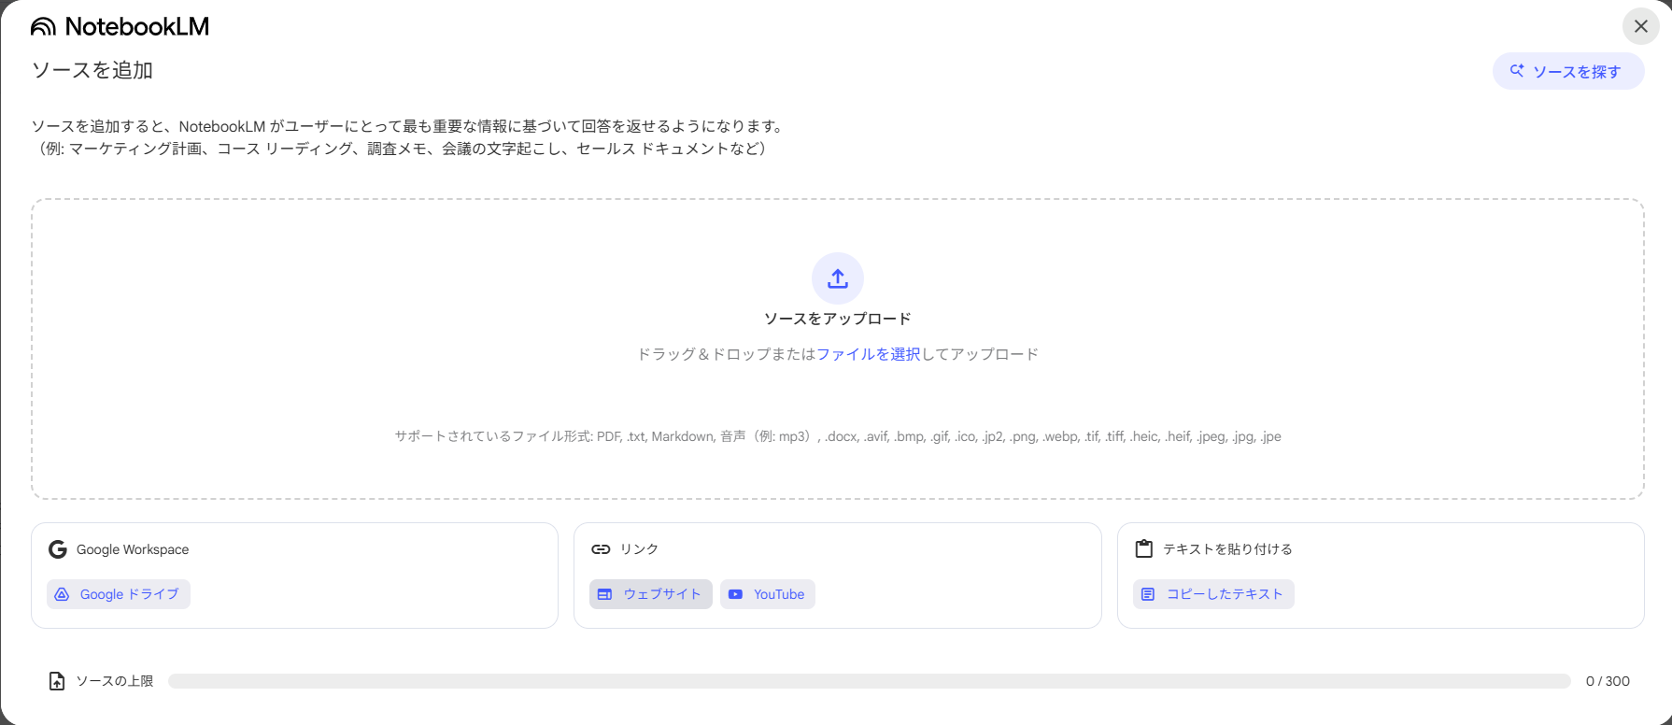
Task: Click the ソースの上限 label
Action: [114, 681]
